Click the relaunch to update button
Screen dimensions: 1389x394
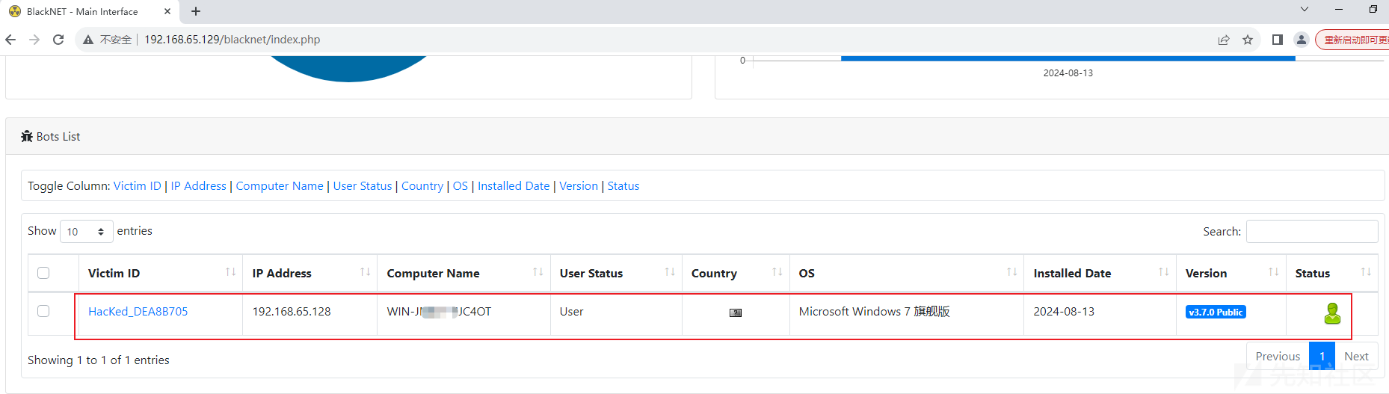point(1353,40)
